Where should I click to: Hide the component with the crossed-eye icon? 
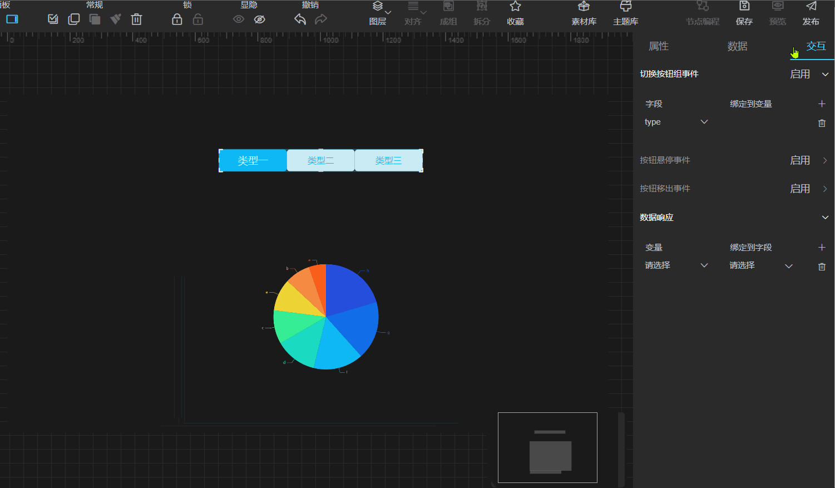coord(259,19)
